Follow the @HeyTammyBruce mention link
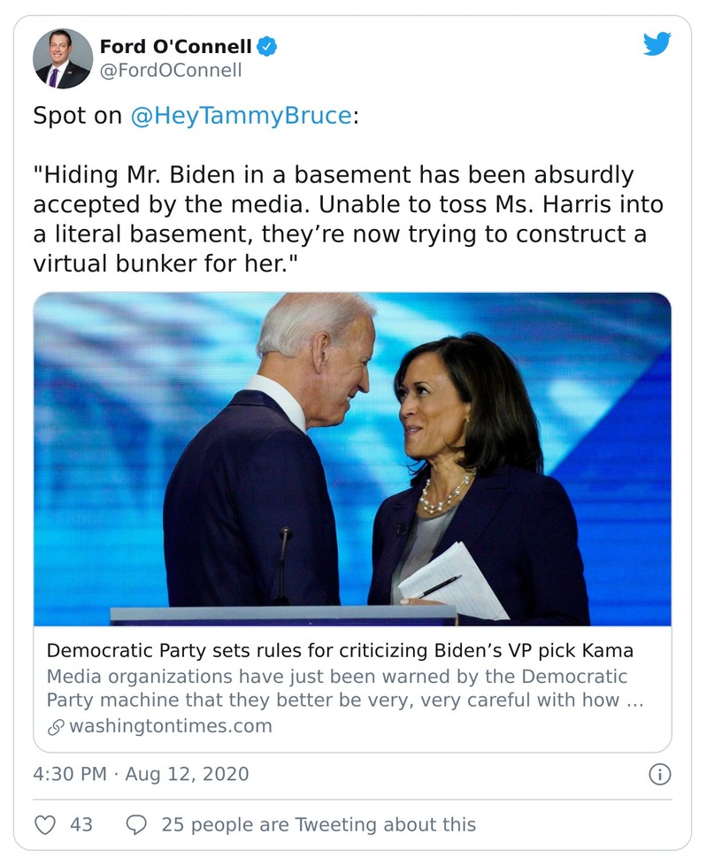This screenshot has height=865, width=707. (x=240, y=117)
